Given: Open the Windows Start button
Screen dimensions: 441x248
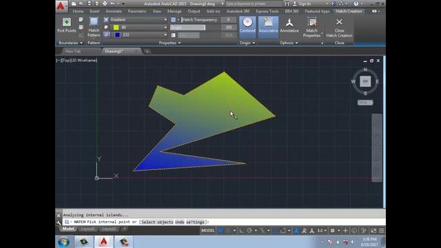Looking at the screenshot, I should coord(64,242).
